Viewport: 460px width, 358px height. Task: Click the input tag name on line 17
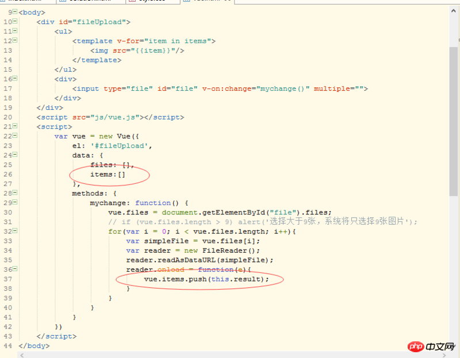[x=88, y=88]
